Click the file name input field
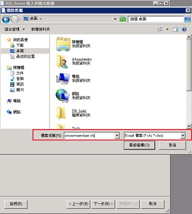 click(90, 136)
